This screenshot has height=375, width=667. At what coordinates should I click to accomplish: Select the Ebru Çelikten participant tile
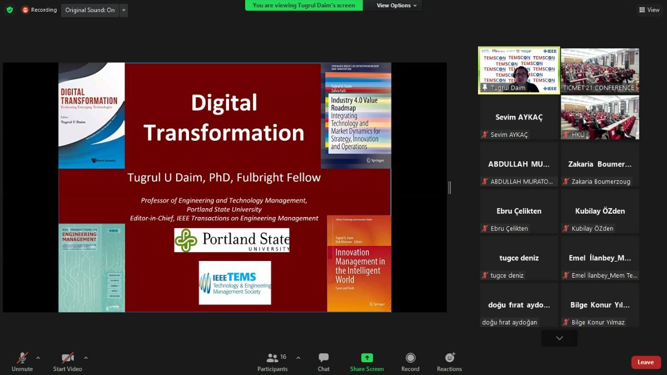click(519, 211)
